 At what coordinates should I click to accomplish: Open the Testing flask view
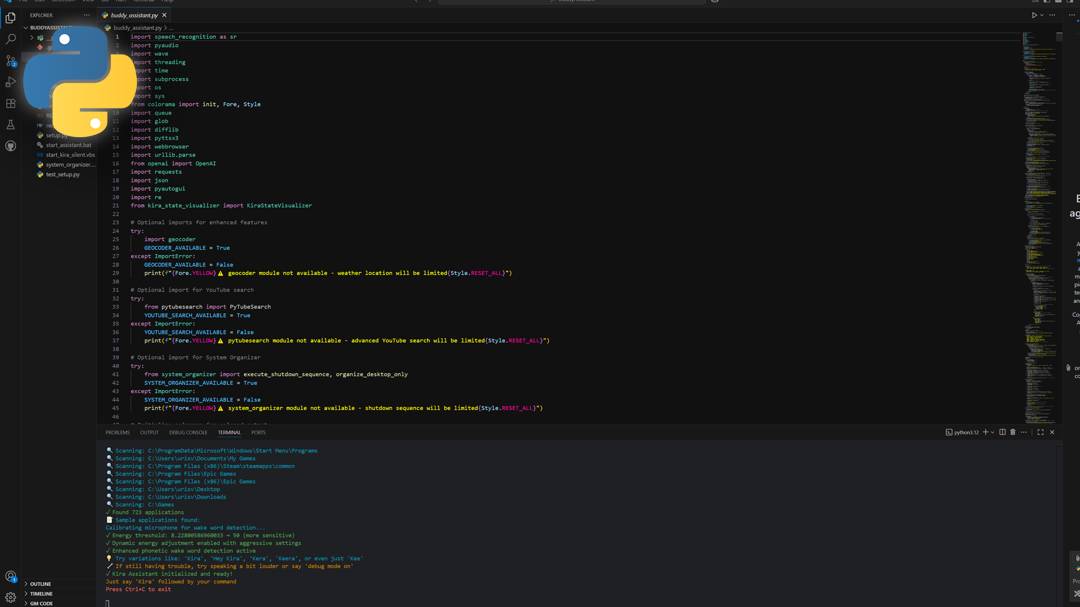point(11,125)
